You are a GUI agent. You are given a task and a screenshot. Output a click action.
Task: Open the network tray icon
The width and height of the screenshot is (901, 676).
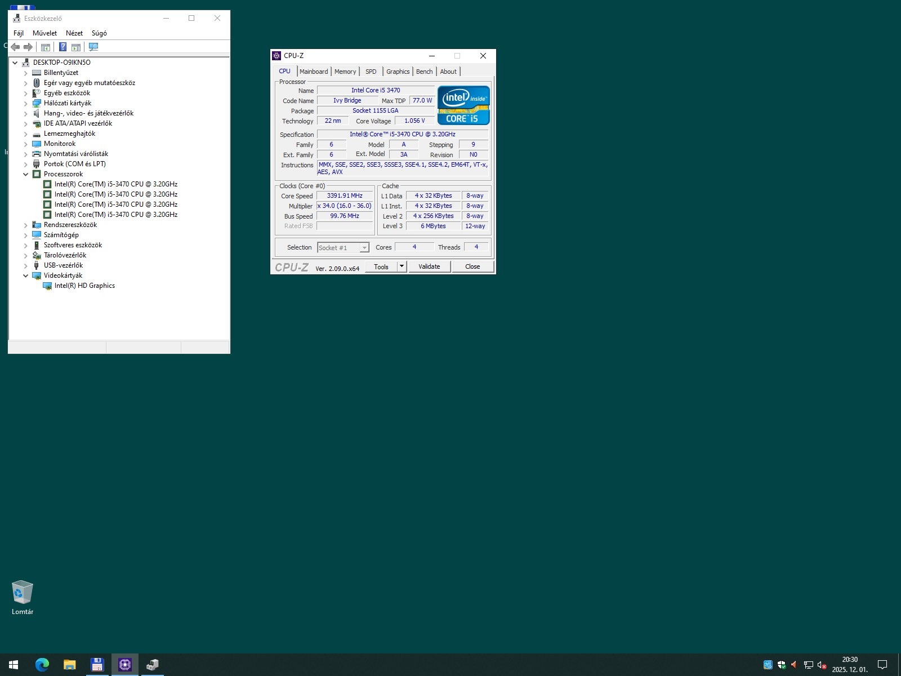click(x=808, y=665)
